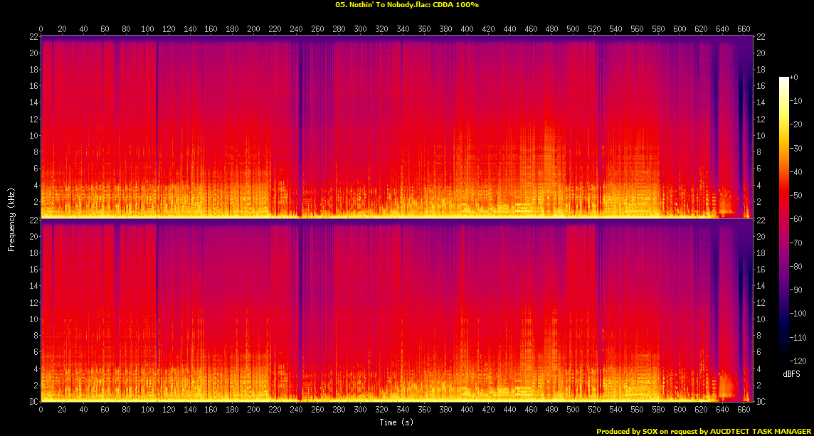Click the 100 tick label on the top time axis
The image size is (814, 436).
coord(147,29)
